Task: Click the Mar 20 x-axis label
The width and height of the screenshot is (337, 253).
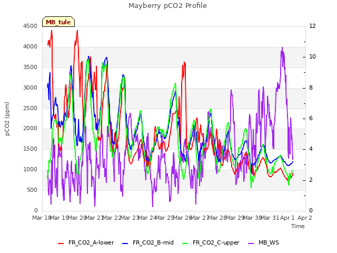Action: click(77, 218)
